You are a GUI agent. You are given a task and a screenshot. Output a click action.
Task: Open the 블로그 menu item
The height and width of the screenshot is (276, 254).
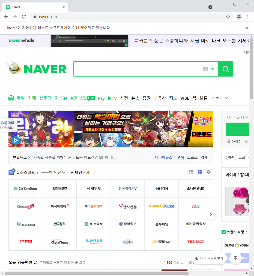pos(45,98)
